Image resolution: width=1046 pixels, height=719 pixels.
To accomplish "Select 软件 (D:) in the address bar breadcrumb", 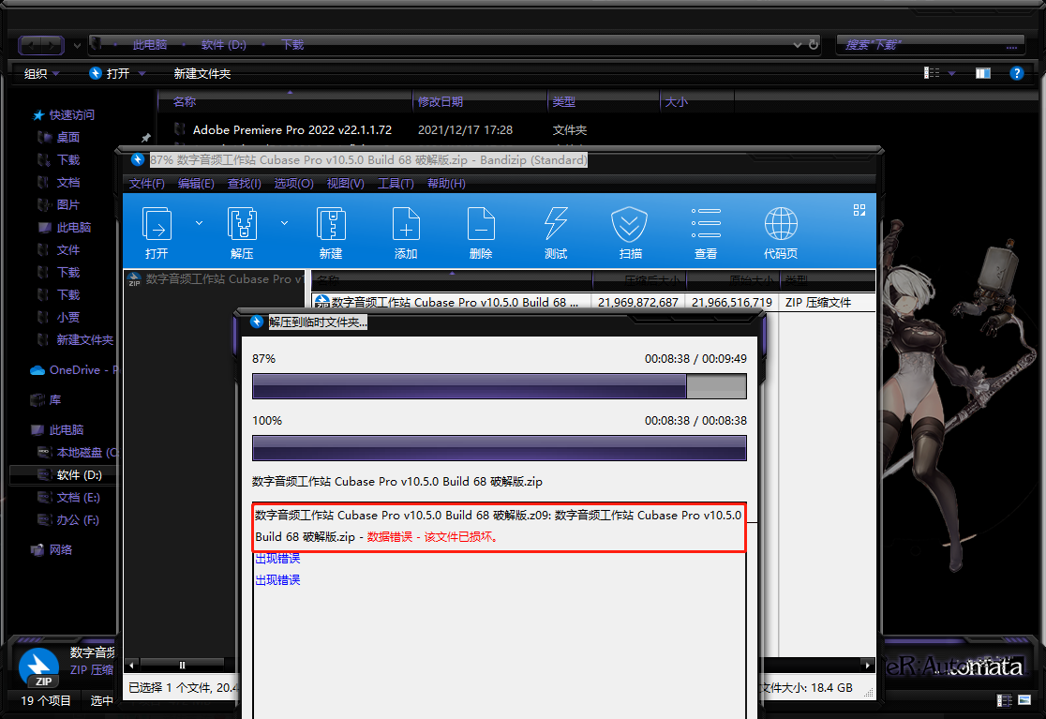I will (x=223, y=45).
